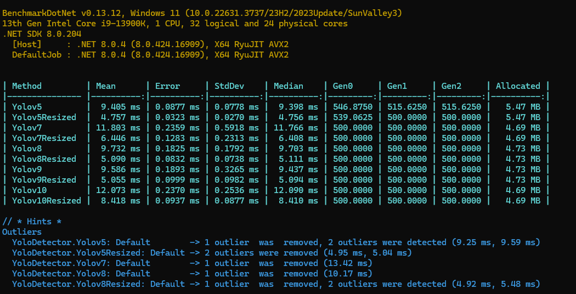Click the 11.766 ms median value
The width and height of the screenshot is (576, 294).
coord(296,127)
